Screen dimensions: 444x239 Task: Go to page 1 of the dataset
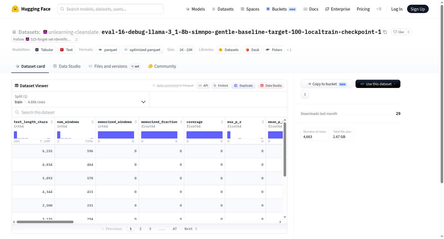tap(131, 229)
